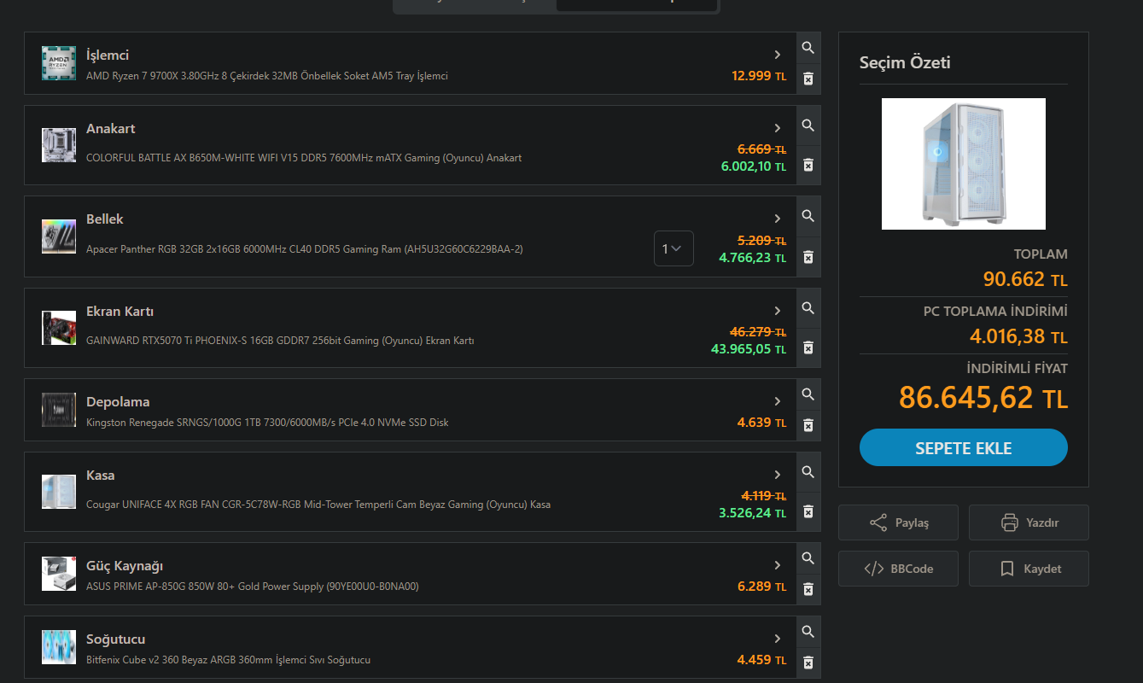
Task: Click the 12.999 TL processor price
Action: [759, 76]
